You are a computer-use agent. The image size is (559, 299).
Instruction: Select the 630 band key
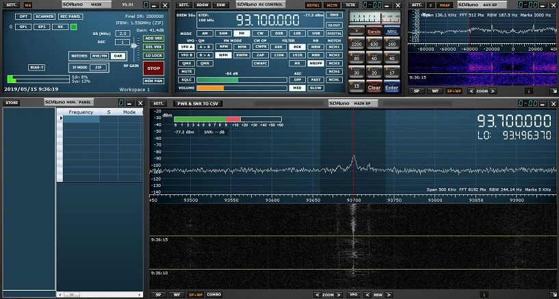374,44
